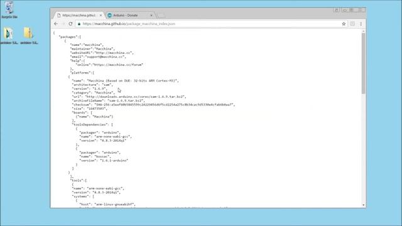Click the "help" key line
The image size is (402, 226).
point(77,61)
